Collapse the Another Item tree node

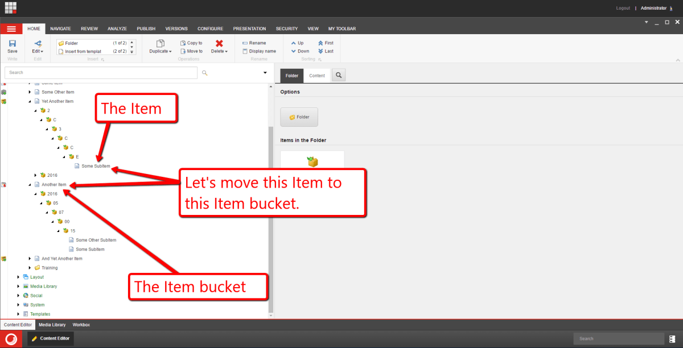[30, 185]
